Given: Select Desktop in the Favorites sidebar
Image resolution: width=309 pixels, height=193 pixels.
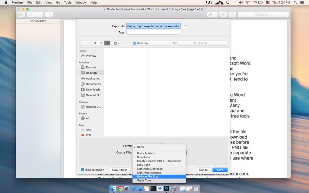Looking at the screenshot, I should pos(90,73).
